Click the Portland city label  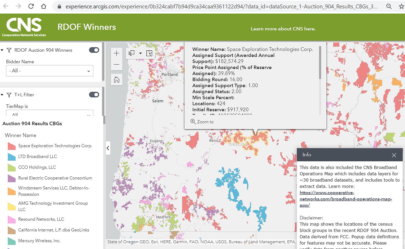pyautogui.click(x=170, y=75)
